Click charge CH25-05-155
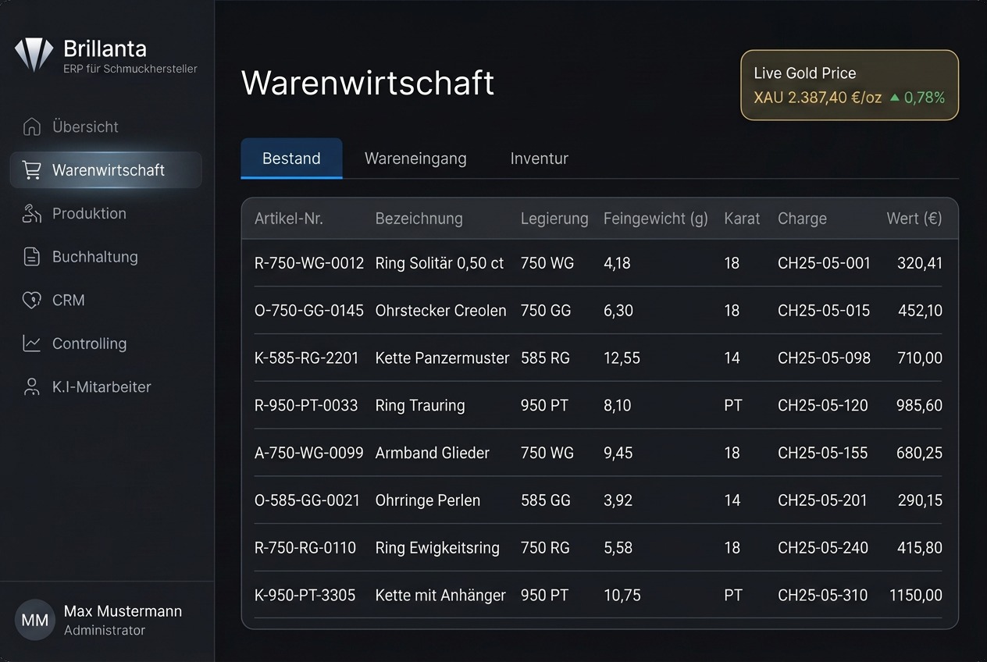The image size is (987, 662). tap(823, 453)
